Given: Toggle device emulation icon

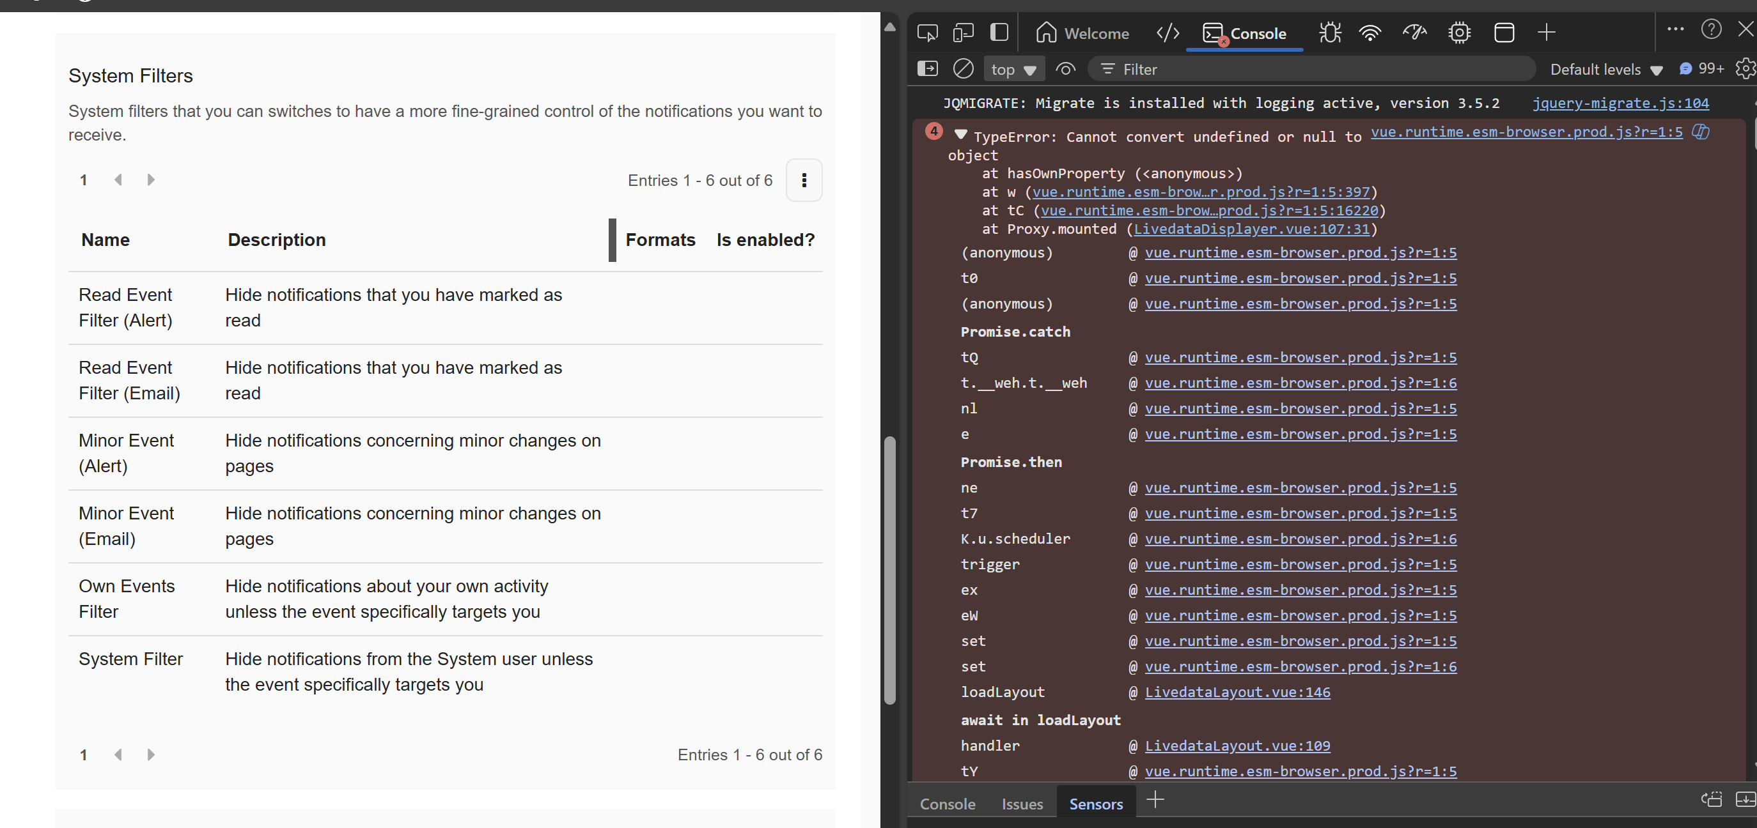Looking at the screenshot, I should pos(963,33).
